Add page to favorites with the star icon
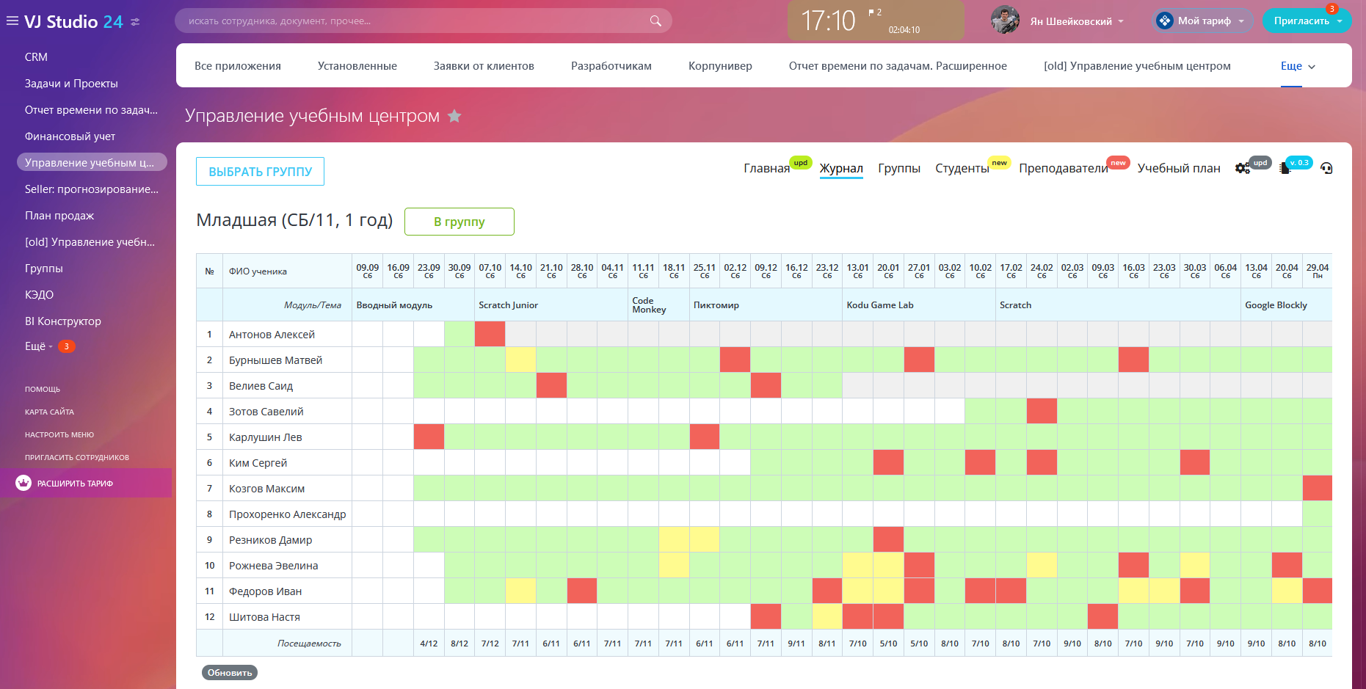1366x689 pixels. click(x=454, y=116)
